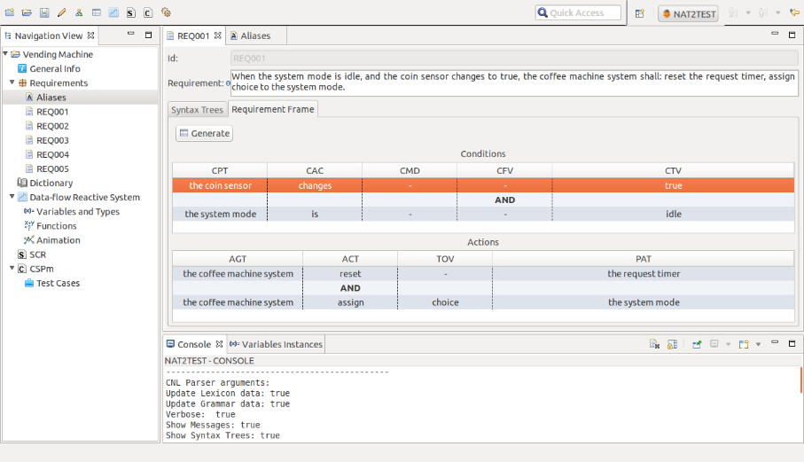Image resolution: width=804 pixels, height=462 pixels.
Task: Click the CPT column header
Action: 220,171
